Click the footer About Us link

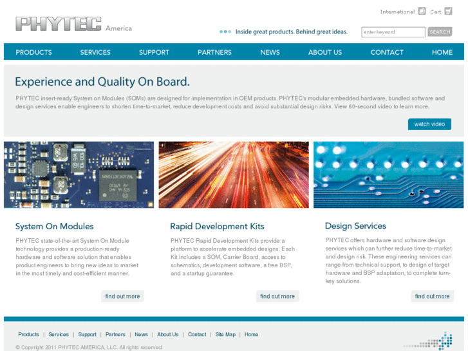(x=168, y=334)
